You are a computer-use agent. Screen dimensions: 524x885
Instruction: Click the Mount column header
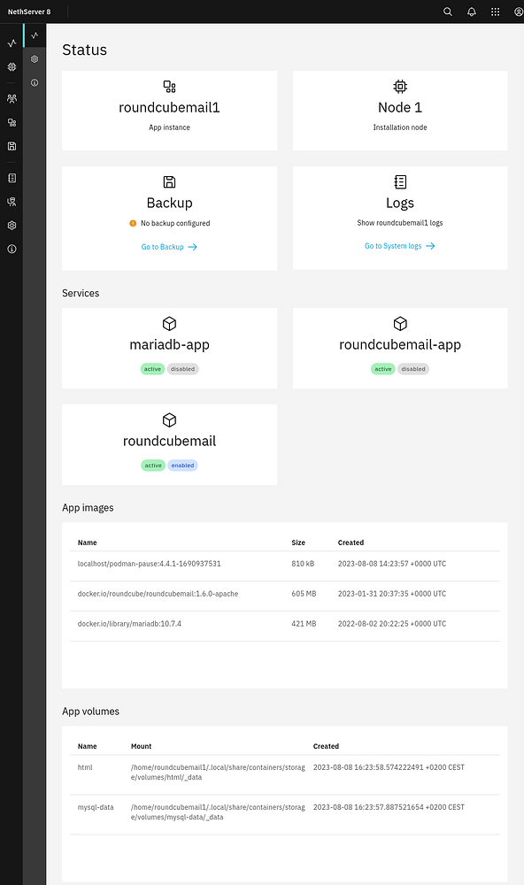141,746
